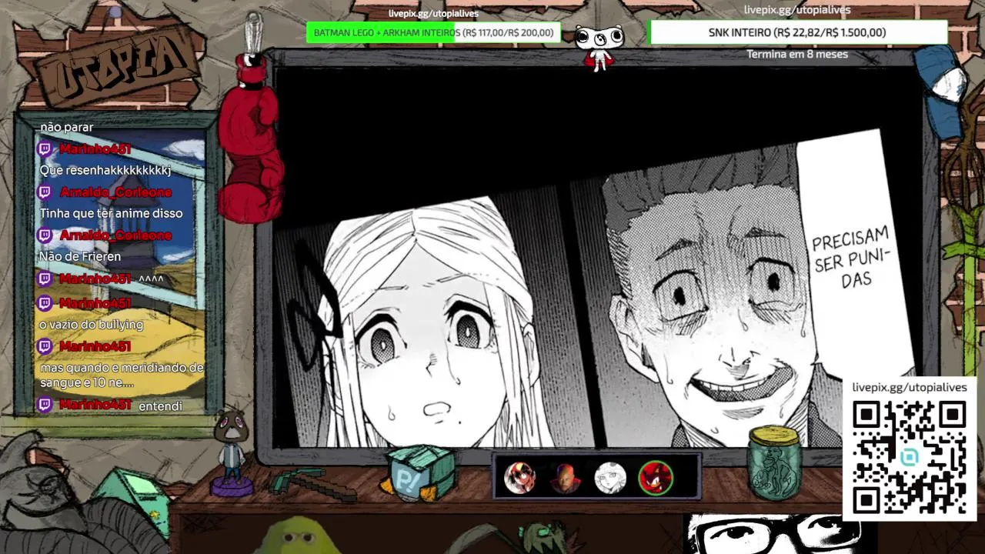This screenshot has height=554, width=985.
Task: Click chat message 'Não de Frieren'
Action: 80,256
